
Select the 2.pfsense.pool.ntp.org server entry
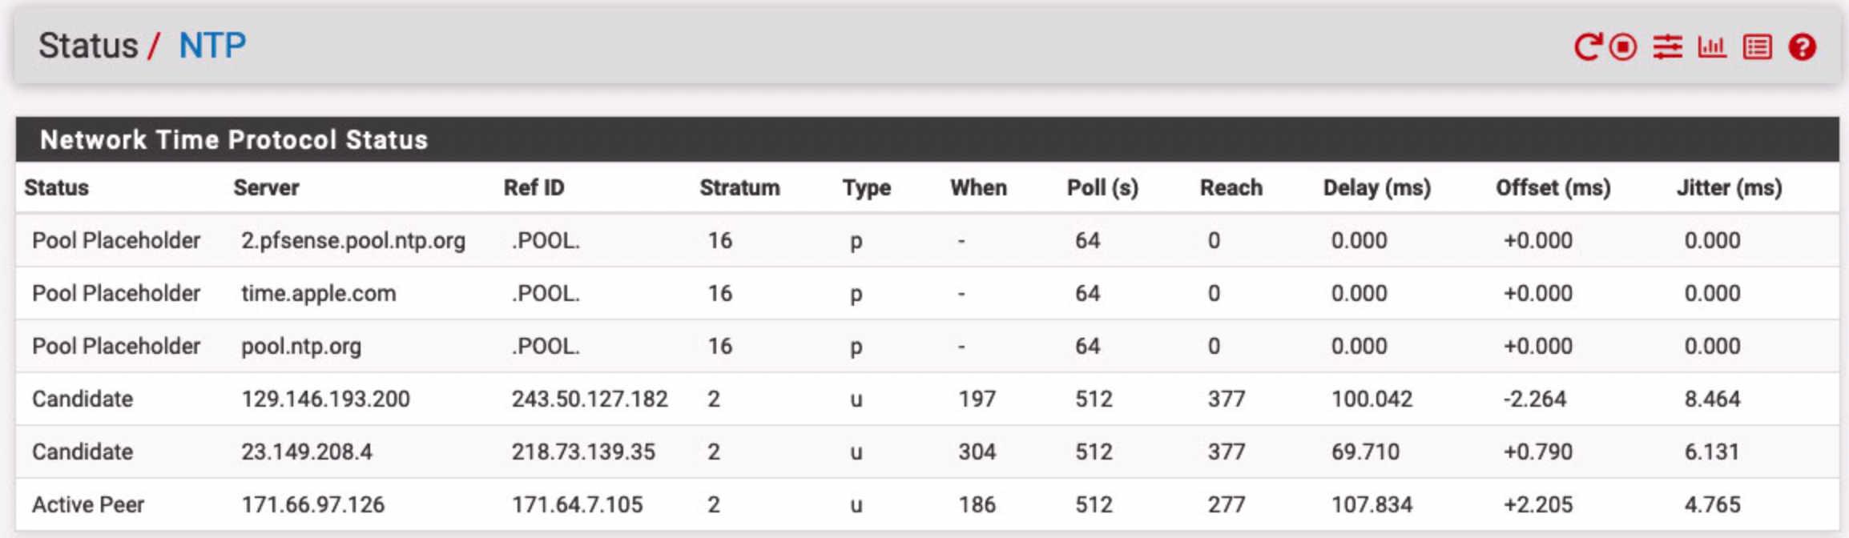(353, 240)
